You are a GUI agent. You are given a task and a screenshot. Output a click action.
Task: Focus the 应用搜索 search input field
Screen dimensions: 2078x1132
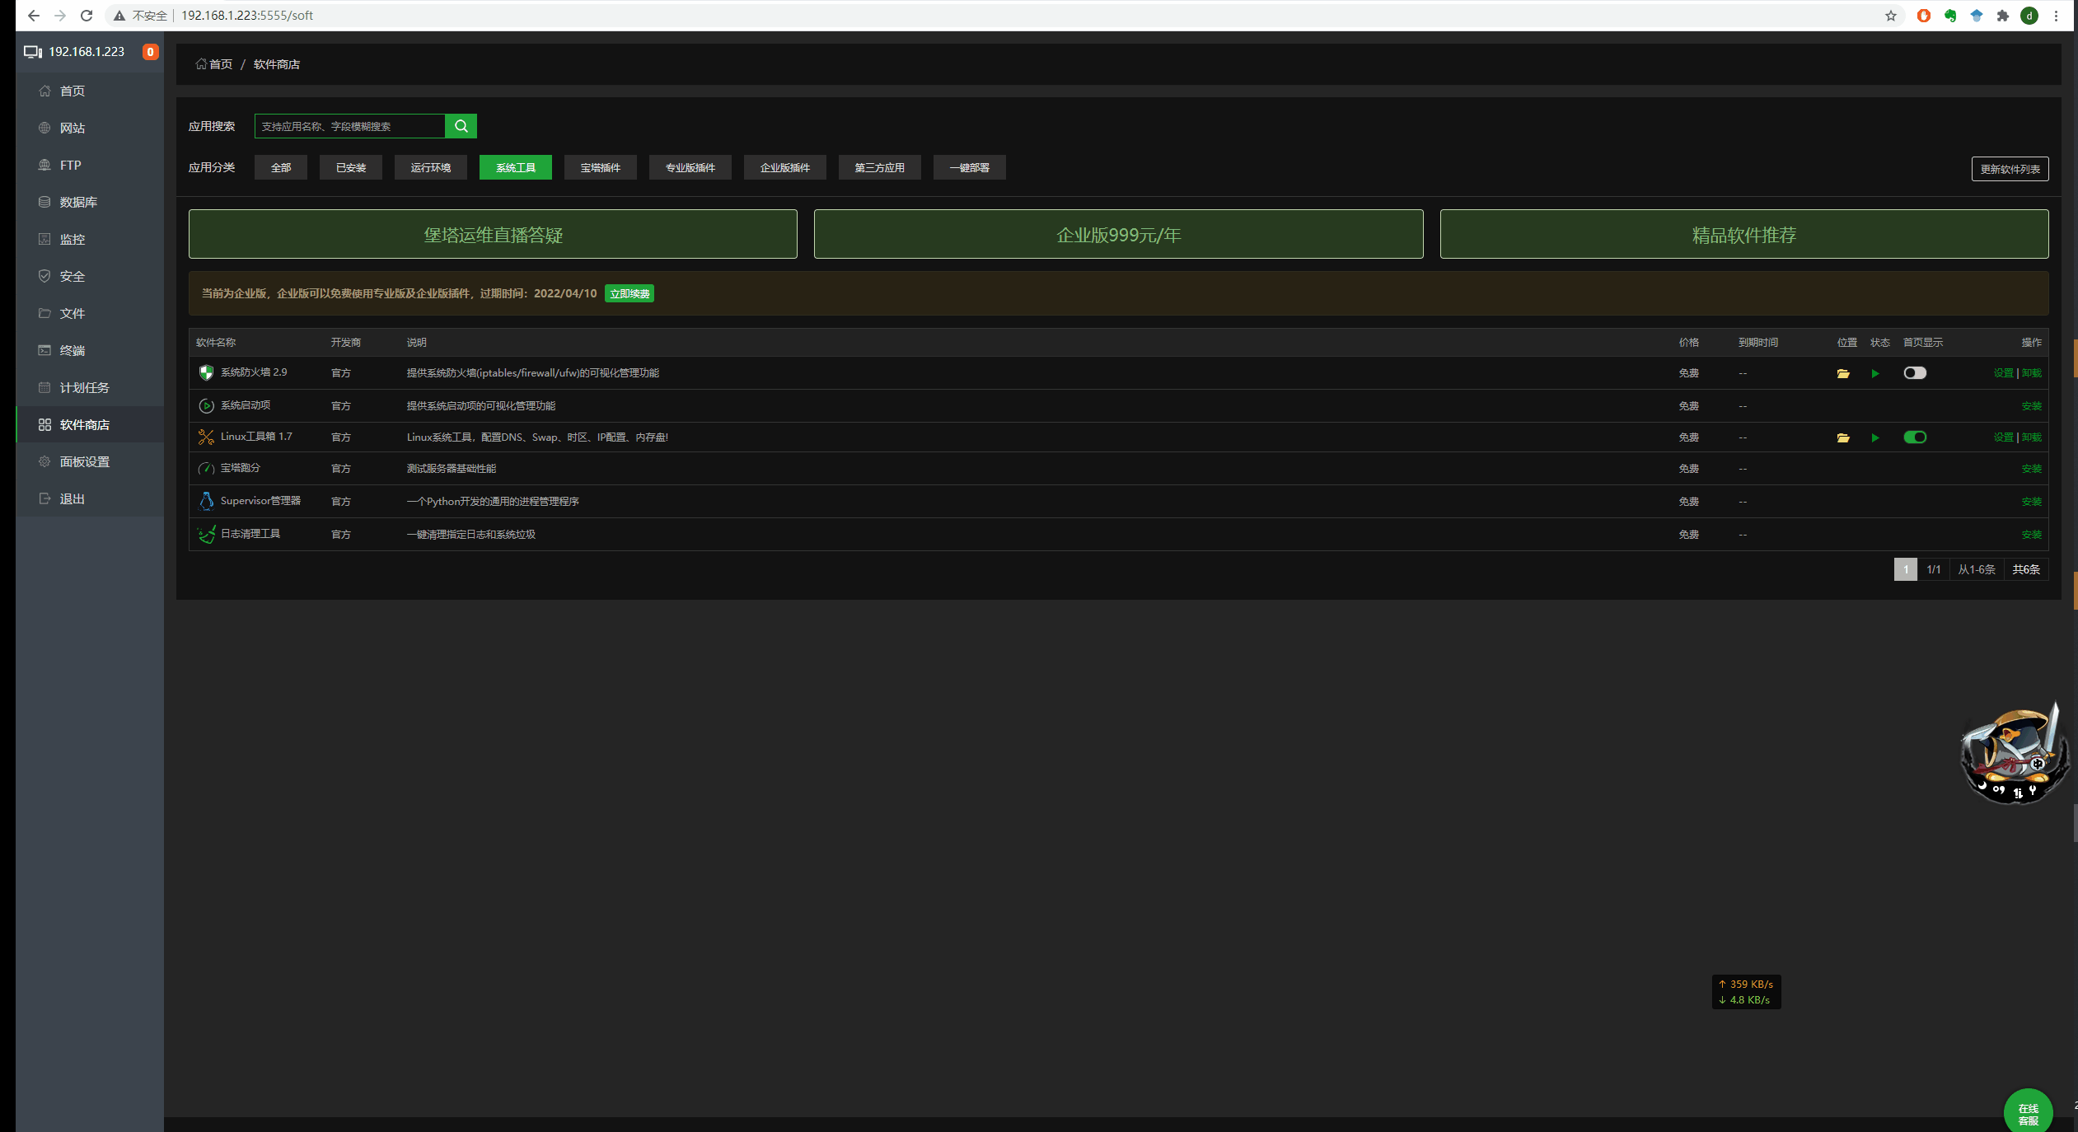(349, 126)
